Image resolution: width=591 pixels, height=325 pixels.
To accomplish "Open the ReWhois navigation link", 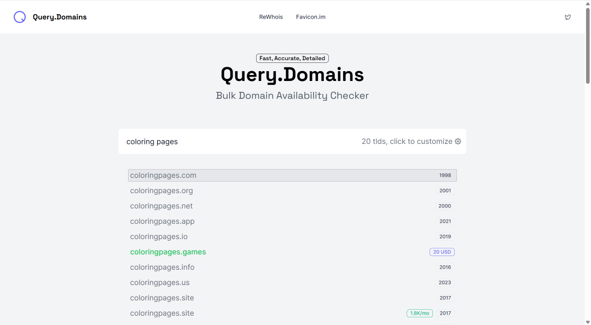I will [271, 17].
